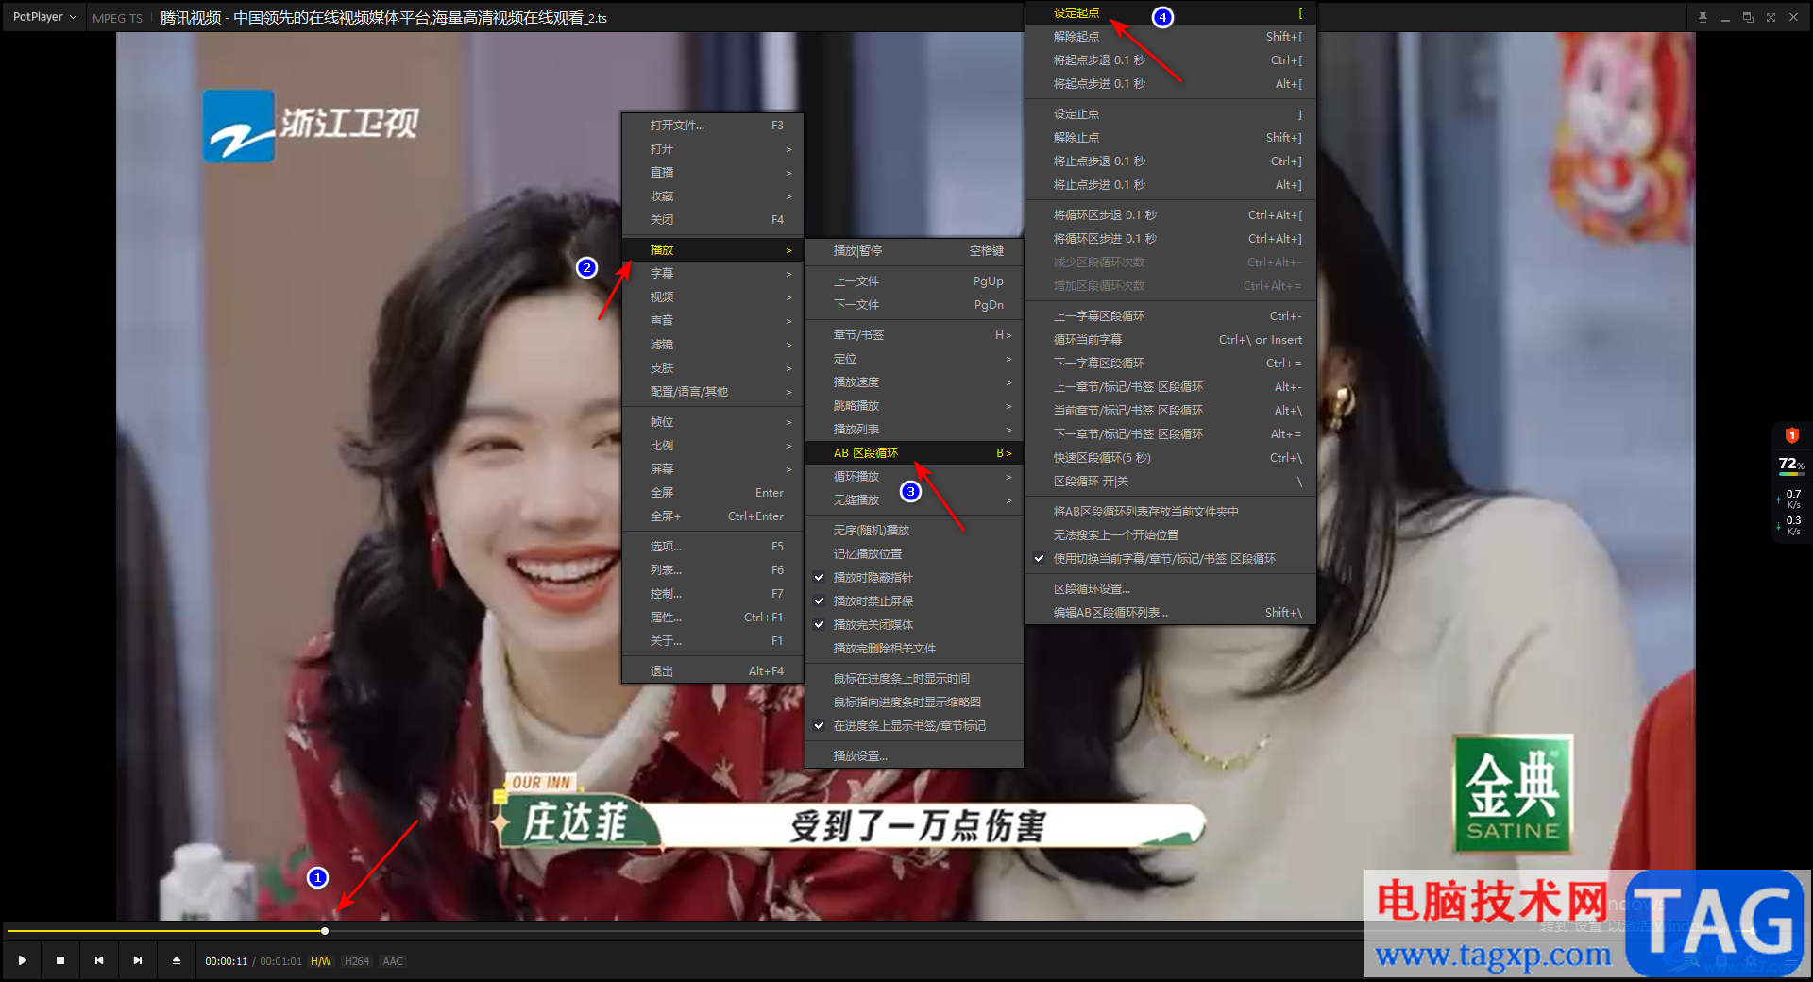Screen dimensions: 1813x982
Task: Open 属性... entry
Action: (712, 617)
